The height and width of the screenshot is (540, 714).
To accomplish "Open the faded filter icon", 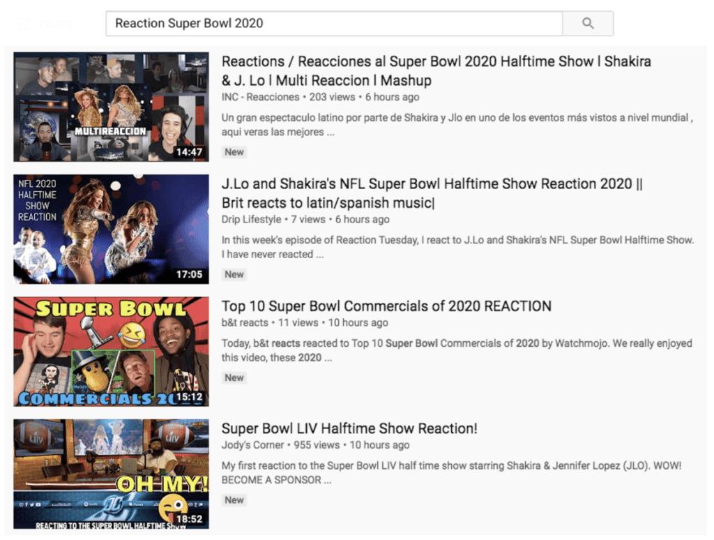I will [23, 24].
